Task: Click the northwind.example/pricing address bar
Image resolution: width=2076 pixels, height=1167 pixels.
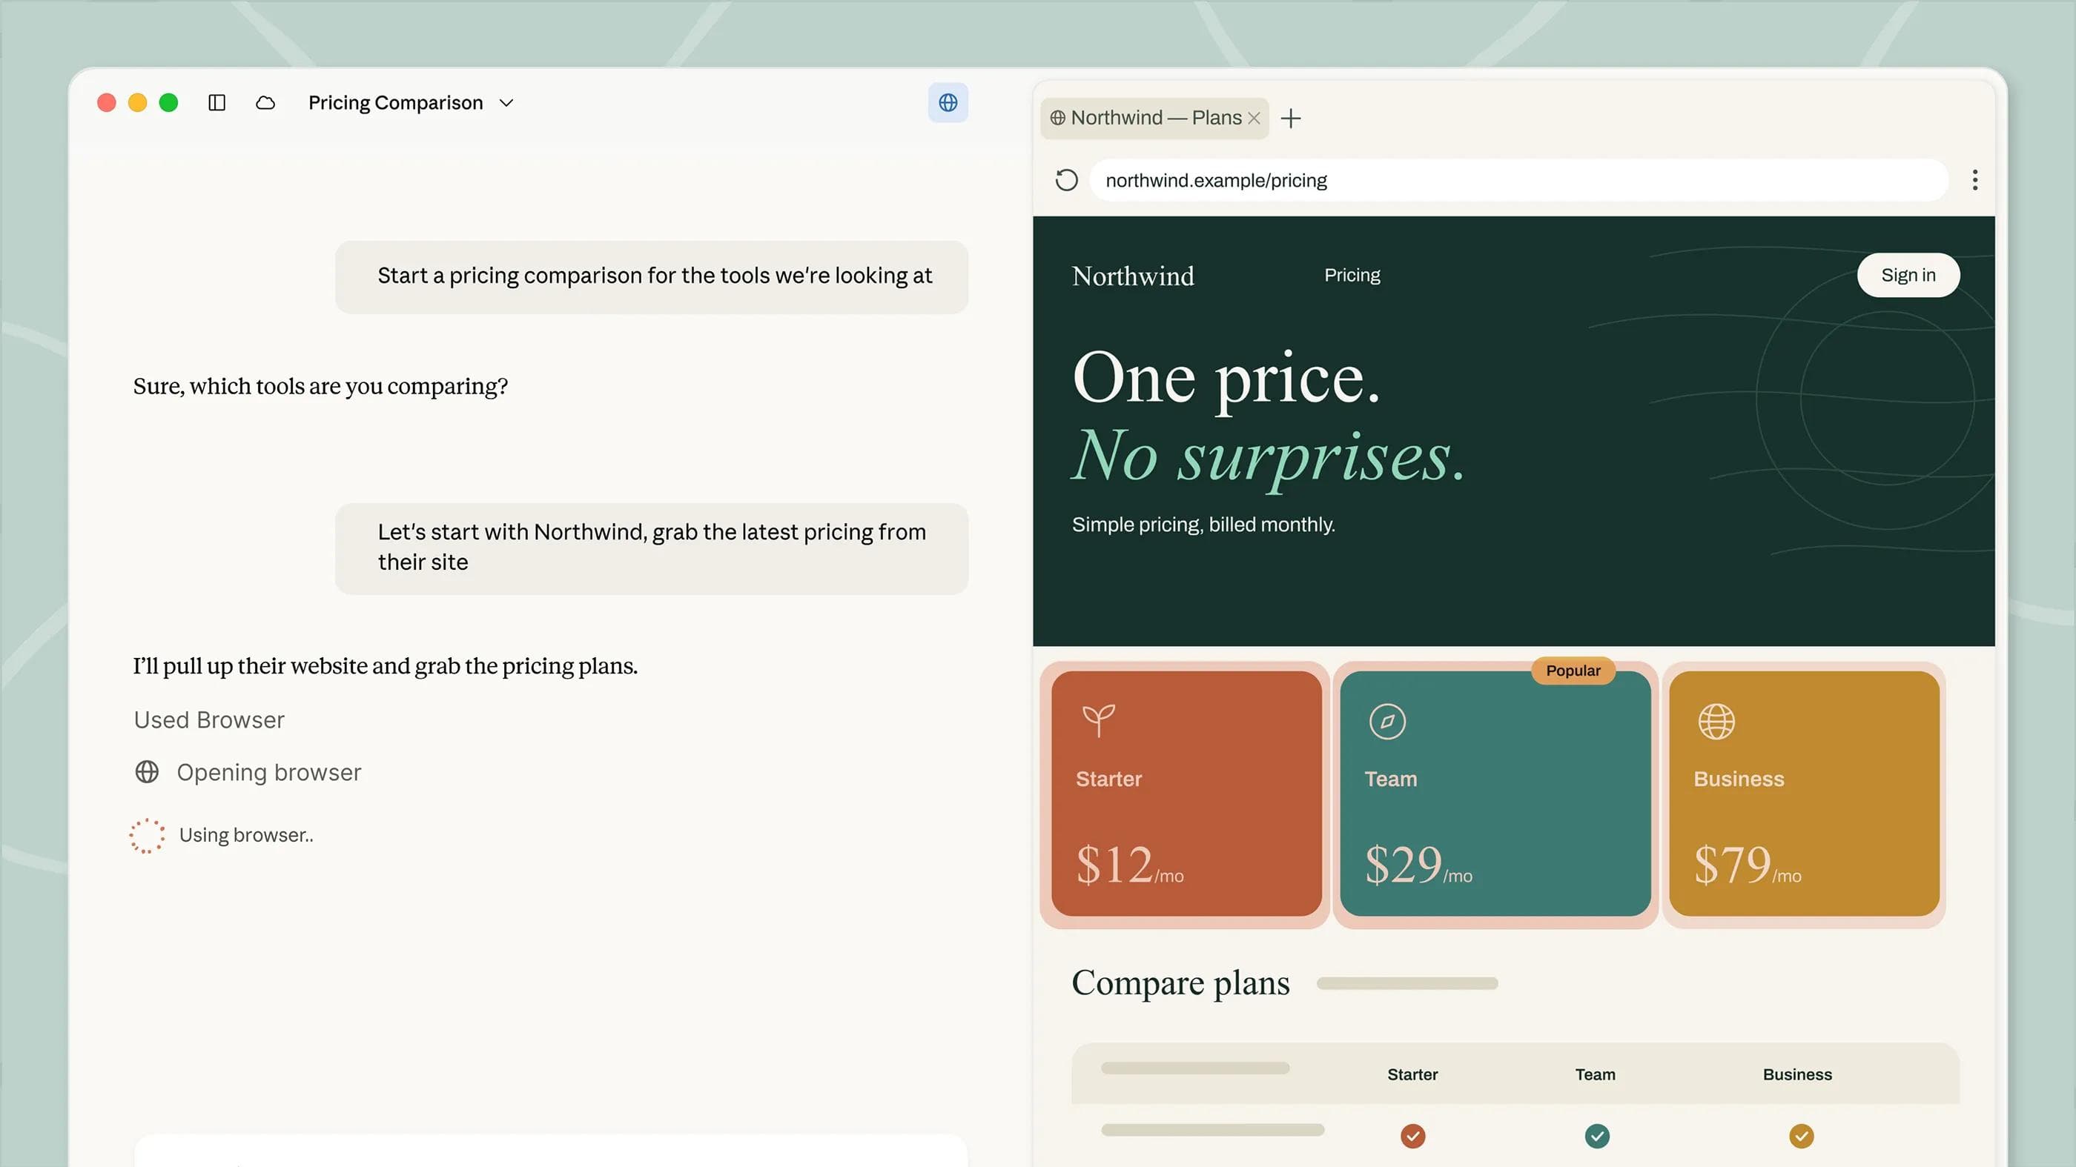Action: (x=1518, y=179)
